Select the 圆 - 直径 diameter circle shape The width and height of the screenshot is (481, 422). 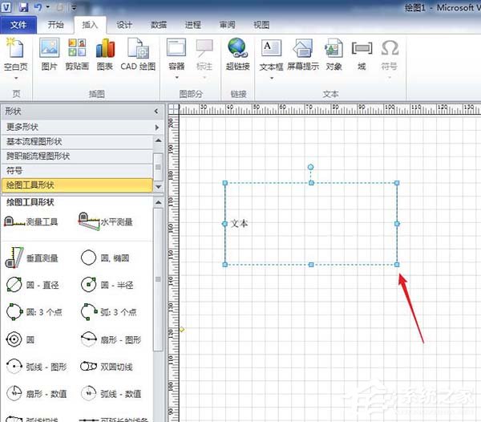click(33, 285)
